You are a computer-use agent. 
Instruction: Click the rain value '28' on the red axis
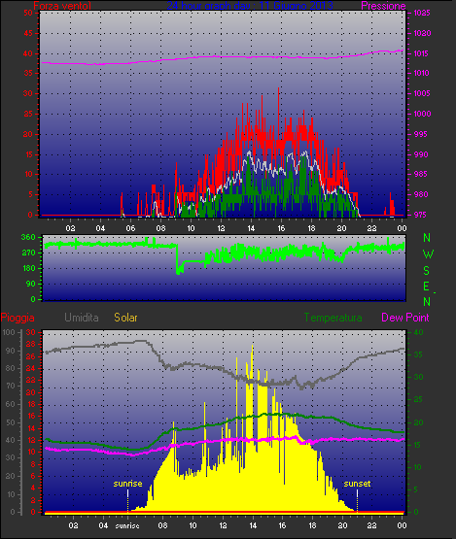point(31,344)
